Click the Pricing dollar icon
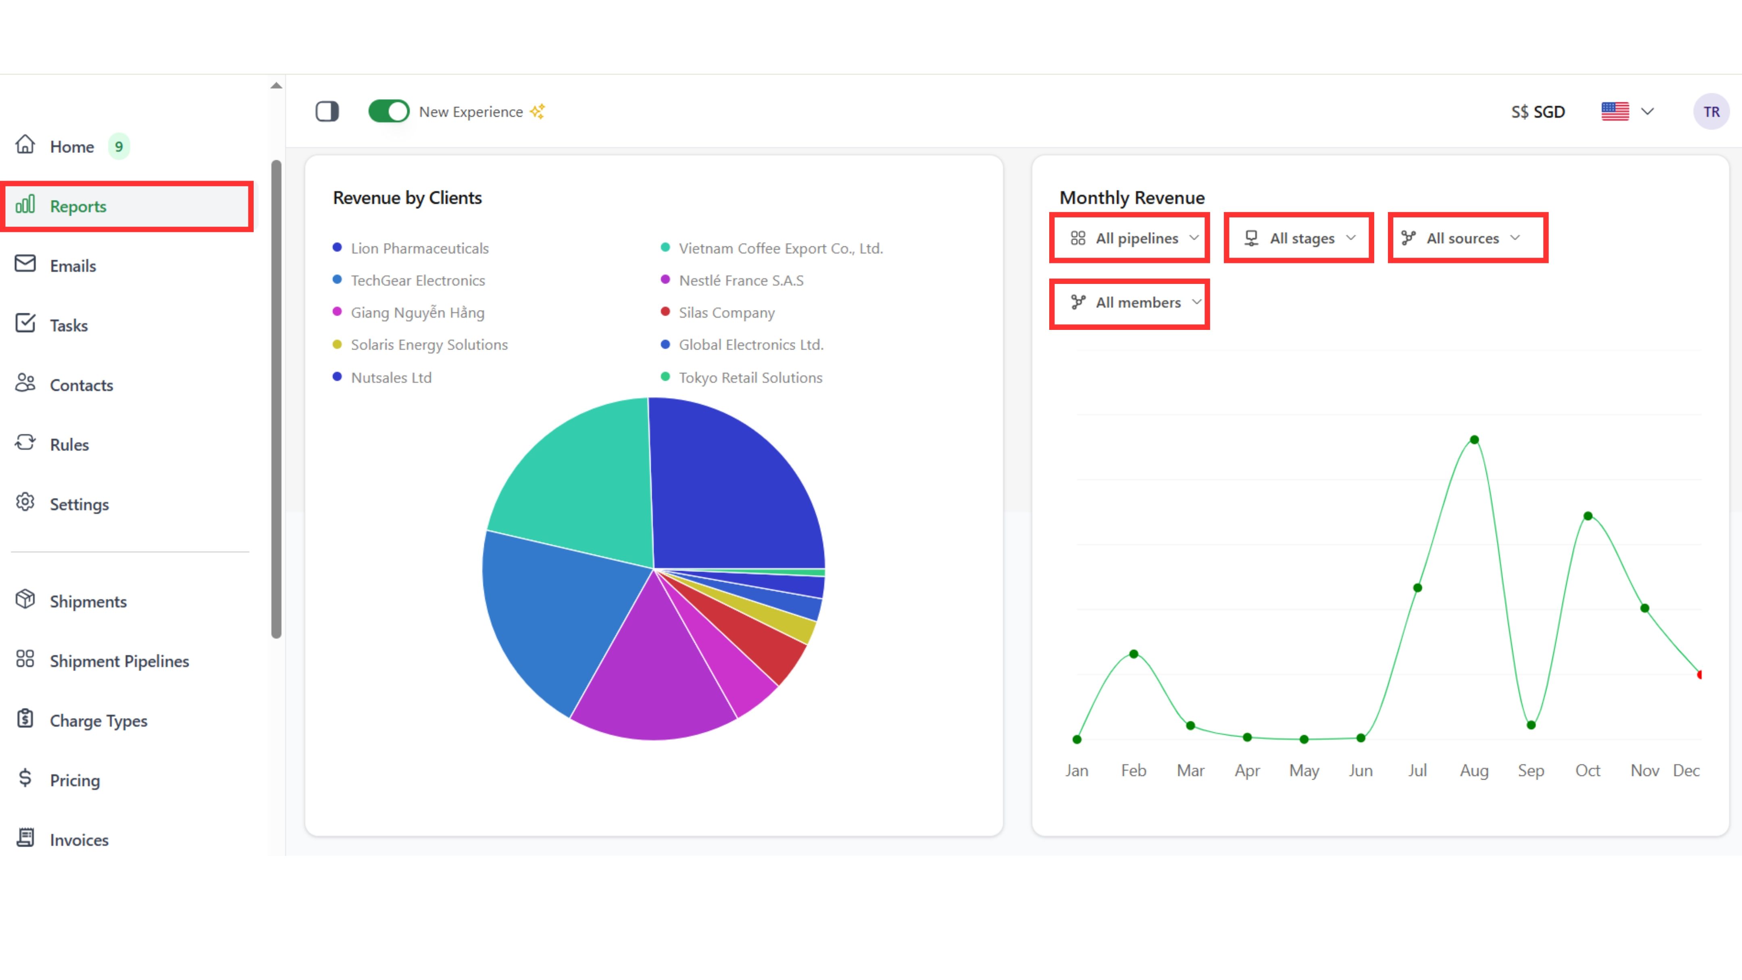The image size is (1742, 980). [x=25, y=778]
